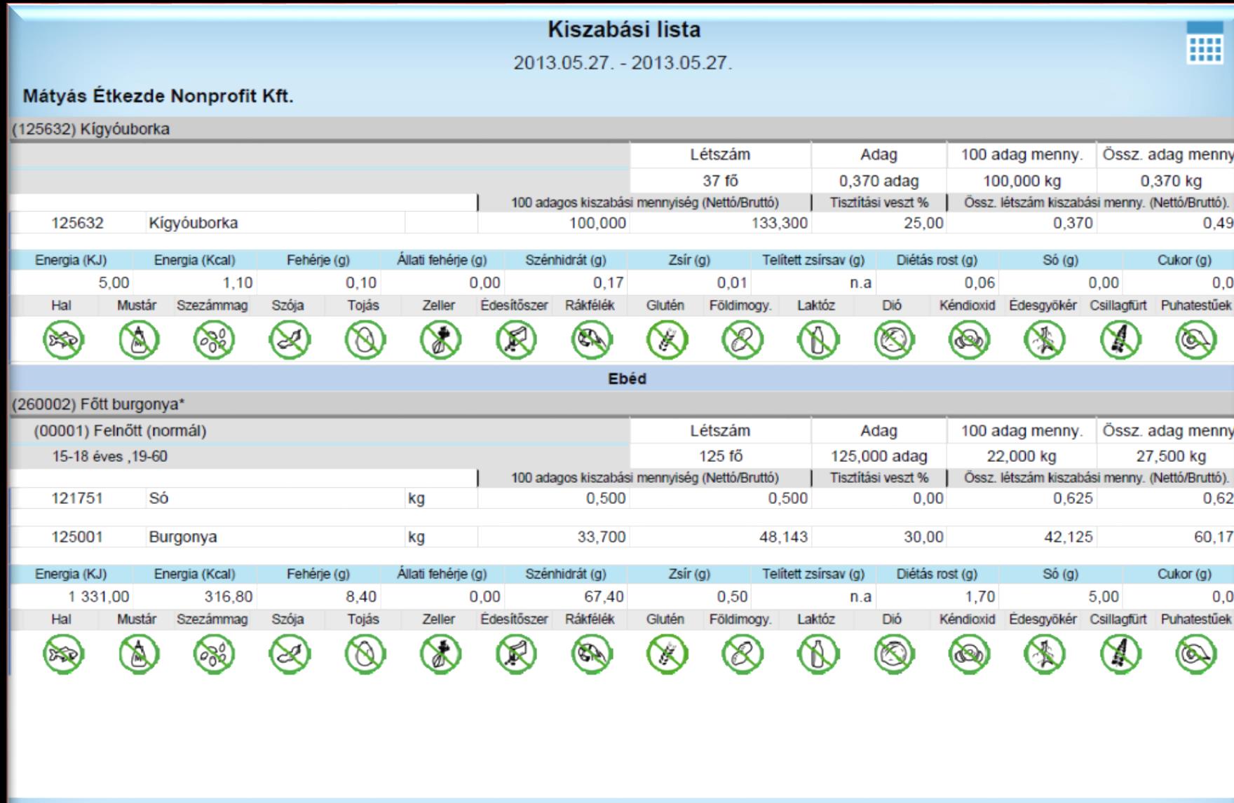1234x803 pixels.
Task: Click Glutén allergen icon in Kígyóuborka section
Action: point(667,341)
